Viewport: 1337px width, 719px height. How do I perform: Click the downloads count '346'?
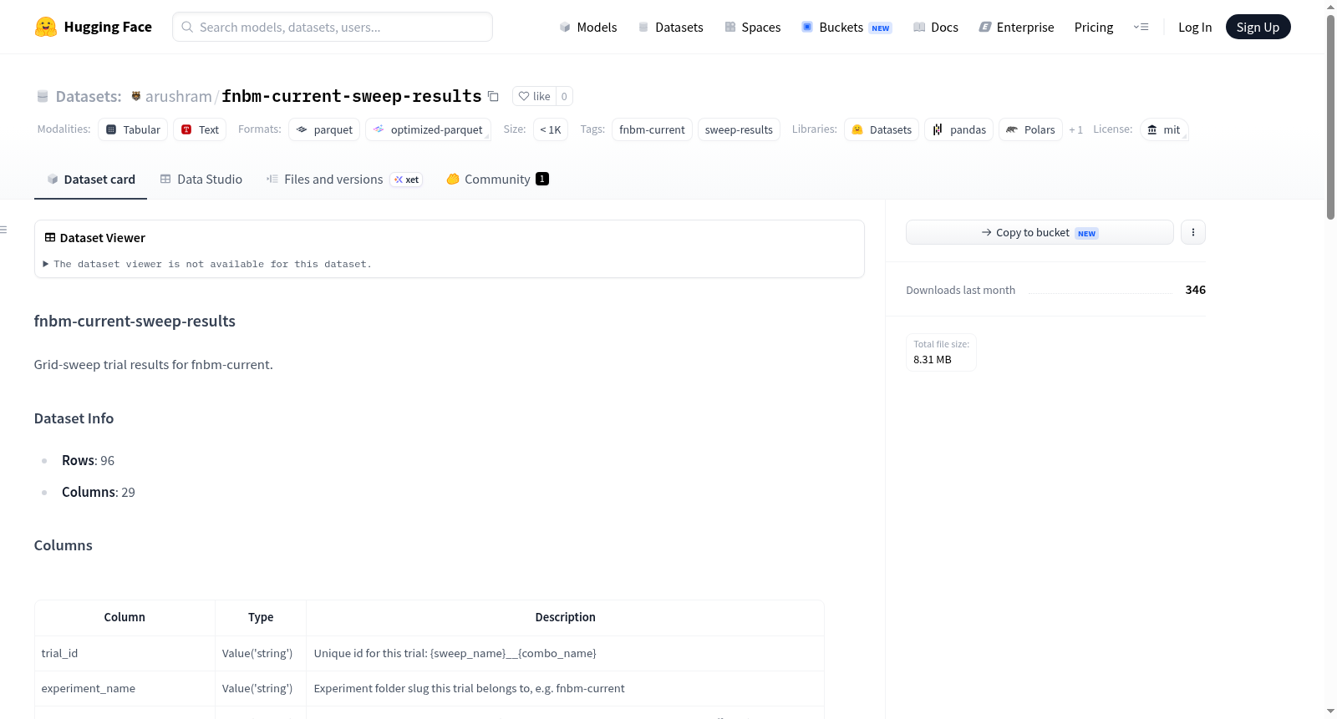(x=1196, y=290)
